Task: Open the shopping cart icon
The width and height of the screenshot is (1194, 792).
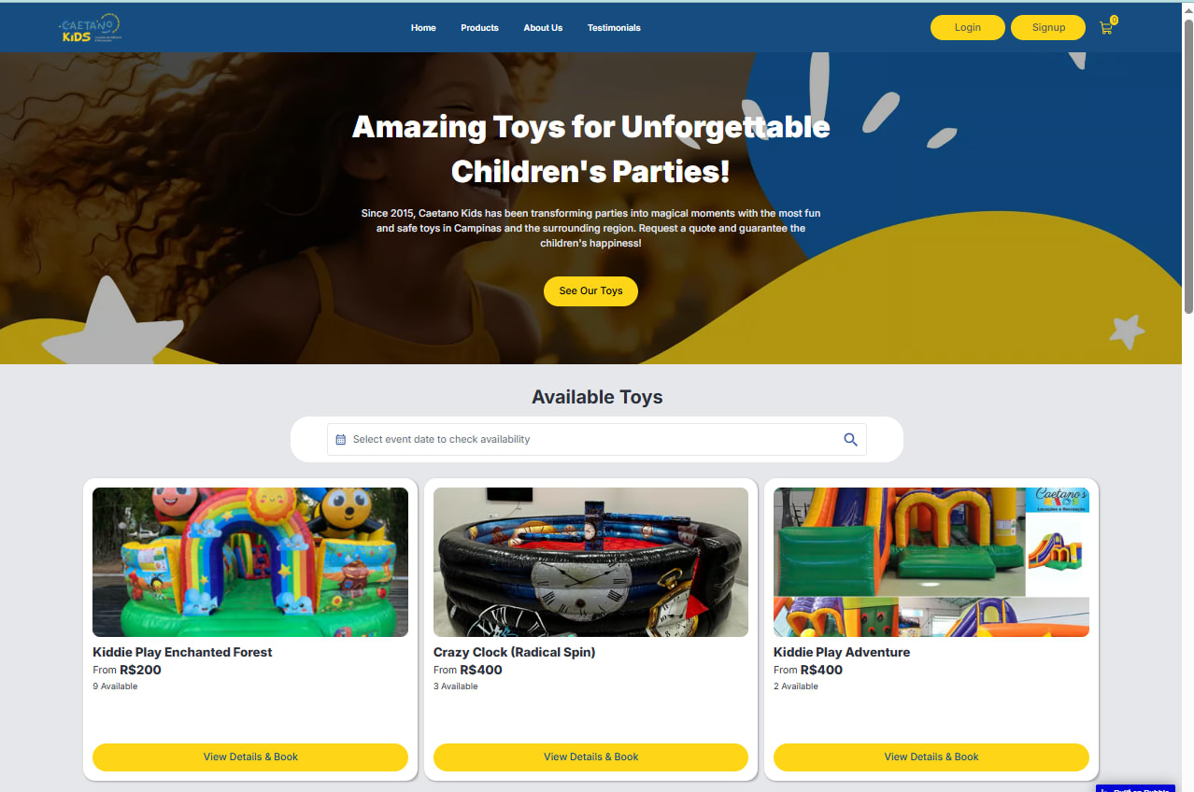Action: coord(1106,29)
